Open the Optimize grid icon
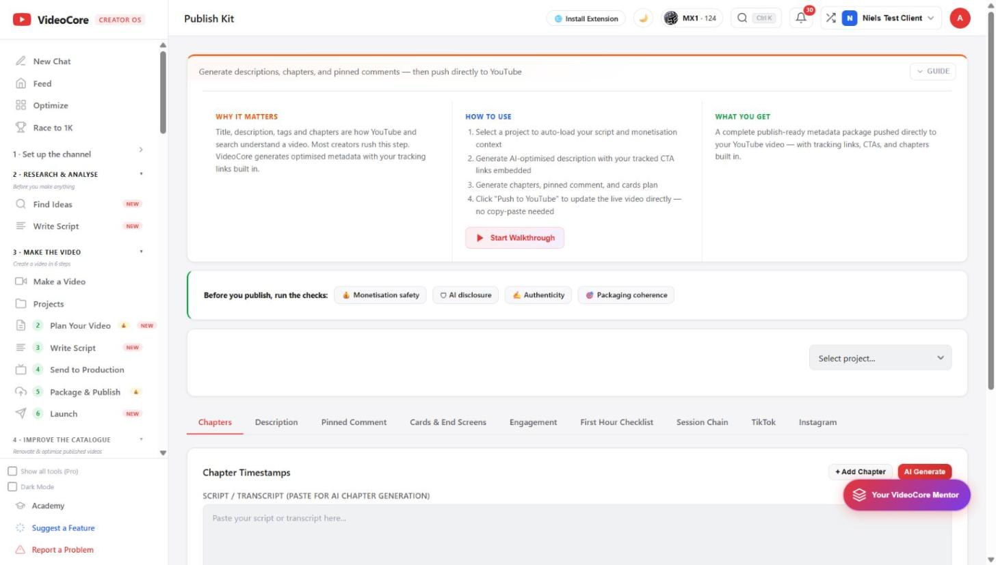Image resolution: width=996 pixels, height=565 pixels. click(21, 105)
